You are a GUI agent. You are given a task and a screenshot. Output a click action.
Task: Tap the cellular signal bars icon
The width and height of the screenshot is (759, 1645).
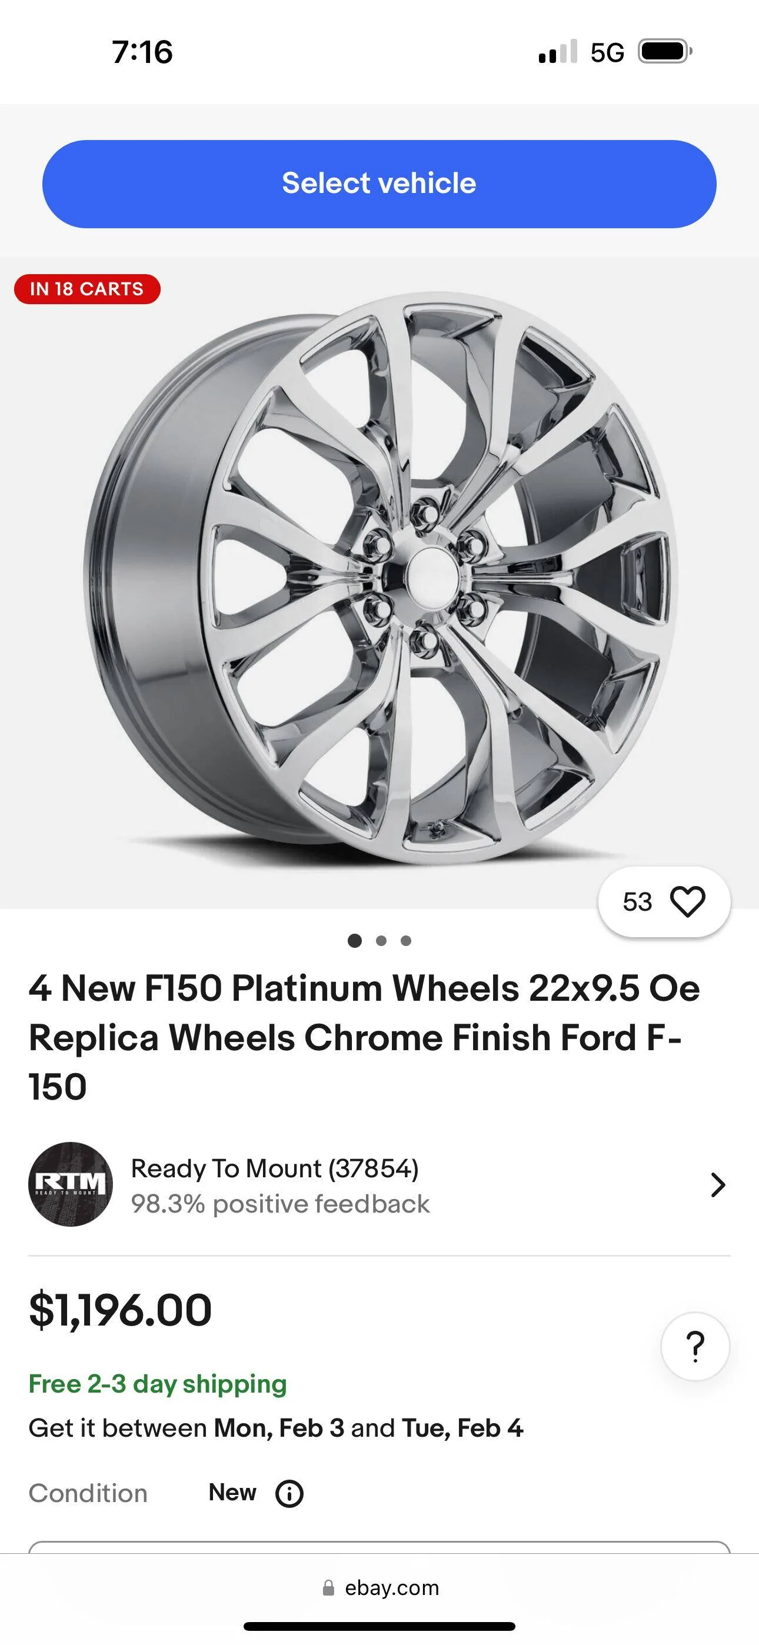point(557,52)
